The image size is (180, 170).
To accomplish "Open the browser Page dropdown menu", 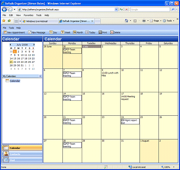I will click(156, 21).
